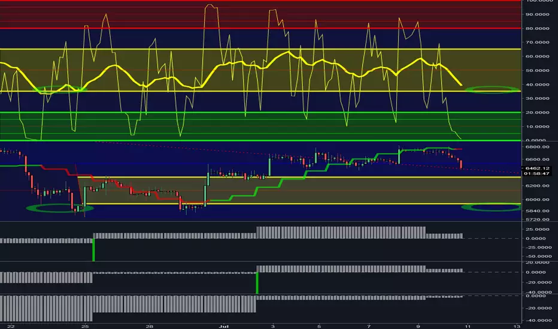Select the 01:58:47 candle countdown timer
Screen dimensions: 558x329
click(538, 173)
